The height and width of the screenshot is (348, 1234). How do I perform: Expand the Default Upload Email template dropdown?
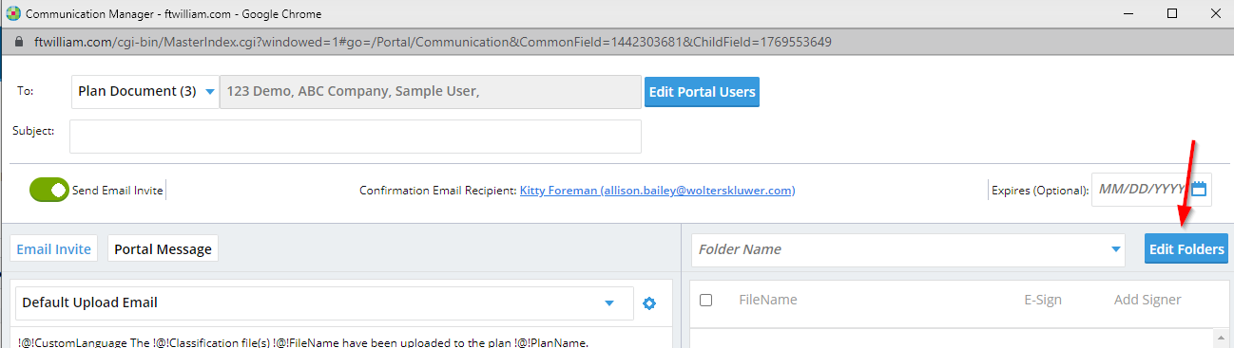324,303
